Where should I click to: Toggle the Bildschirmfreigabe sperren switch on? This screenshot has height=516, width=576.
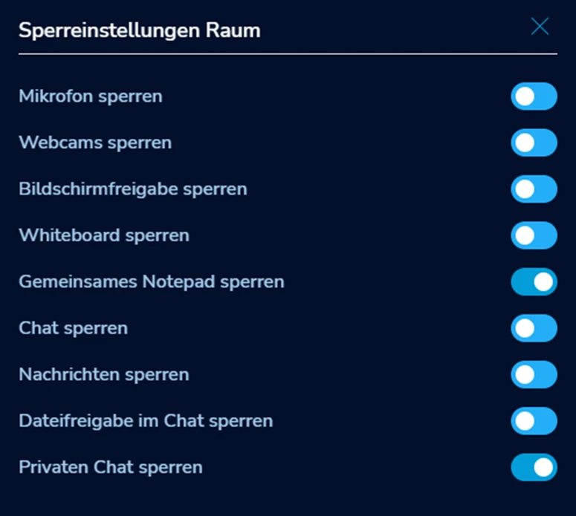(x=534, y=189)
